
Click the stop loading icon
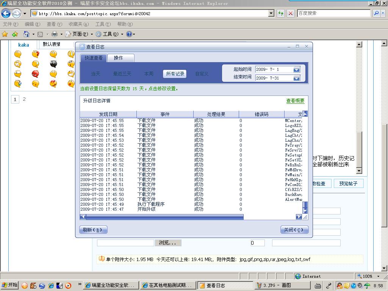[x=291, y=13]
